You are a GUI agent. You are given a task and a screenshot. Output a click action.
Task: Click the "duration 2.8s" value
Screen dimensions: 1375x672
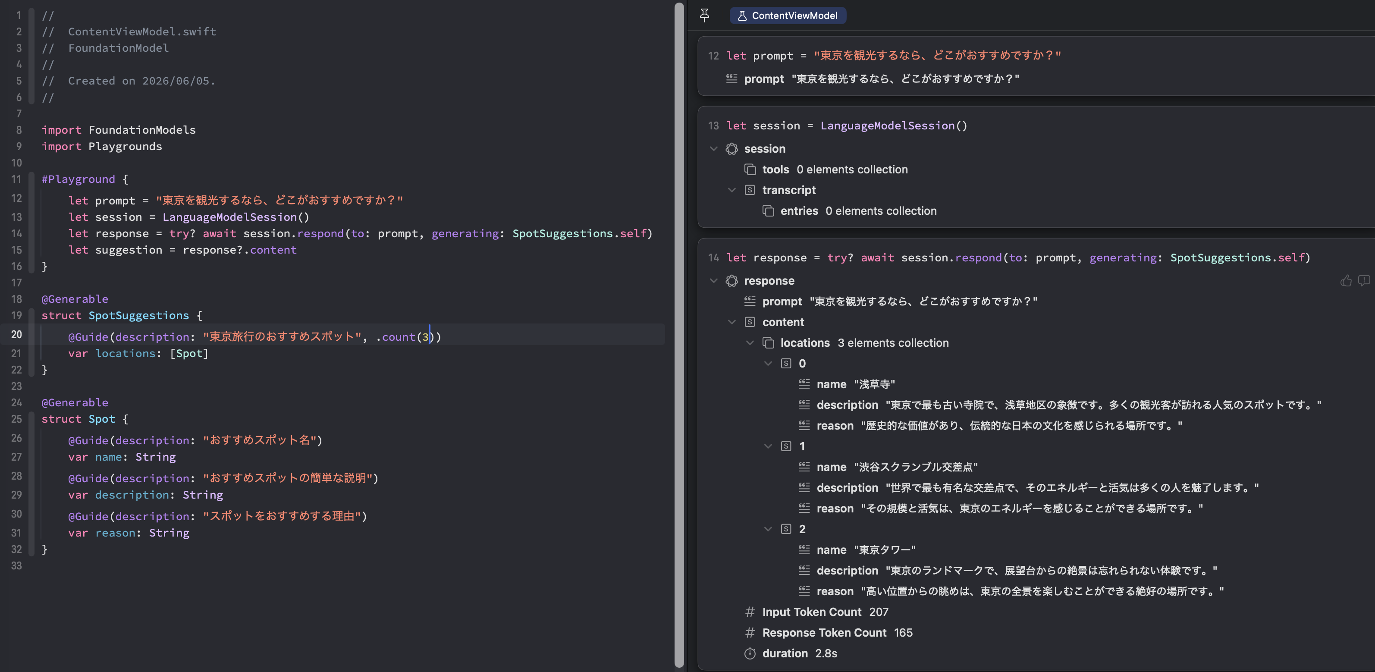(826, 654)
